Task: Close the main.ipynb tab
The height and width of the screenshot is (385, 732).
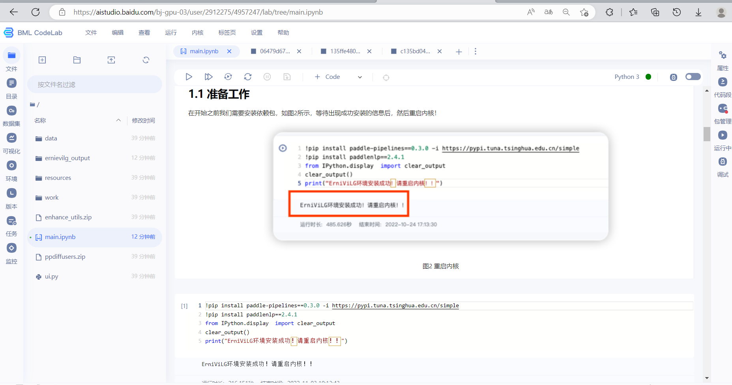Action: 229,51
